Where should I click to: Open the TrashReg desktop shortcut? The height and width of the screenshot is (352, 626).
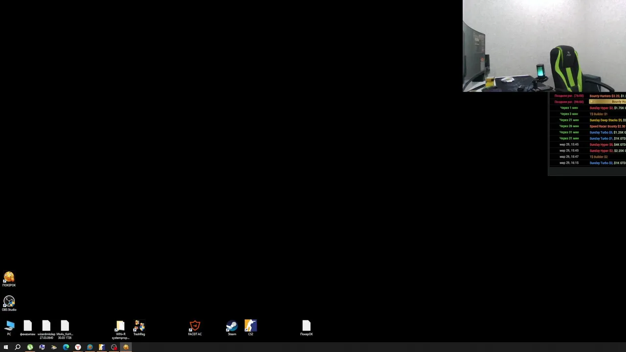(139, 328)
